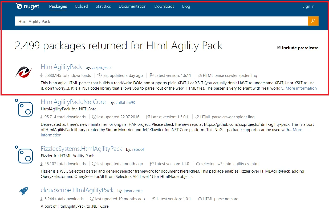The image size is (329, 213).
Task: Click the cloudscribe rocket package icon
Action: [24, 190]
